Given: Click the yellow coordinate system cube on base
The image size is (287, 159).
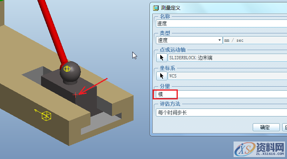Looking at the screenshot, I should coord(46,116).
